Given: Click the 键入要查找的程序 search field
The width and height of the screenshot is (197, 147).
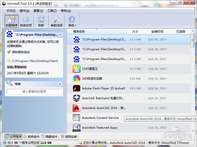Looking at the screenshot, I should click(x=34, y=92).
